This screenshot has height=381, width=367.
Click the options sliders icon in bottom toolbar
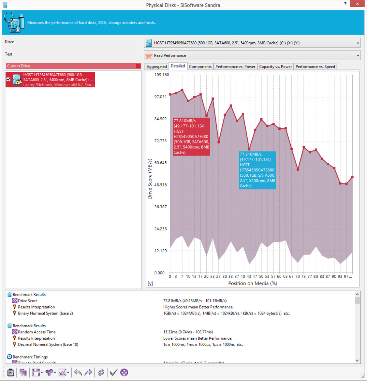(x=10, y=372)
